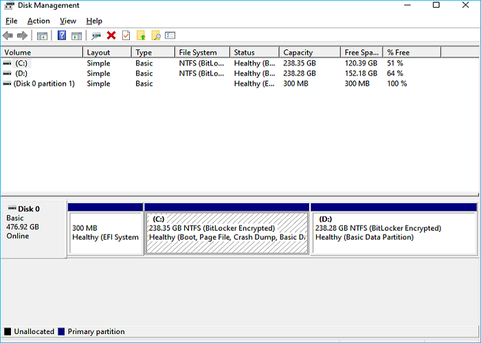Click the Show/Hide Console Tree icon
The height and width of the screenshot is (343, 481).
pyautogui.click(x=42, y=36)
